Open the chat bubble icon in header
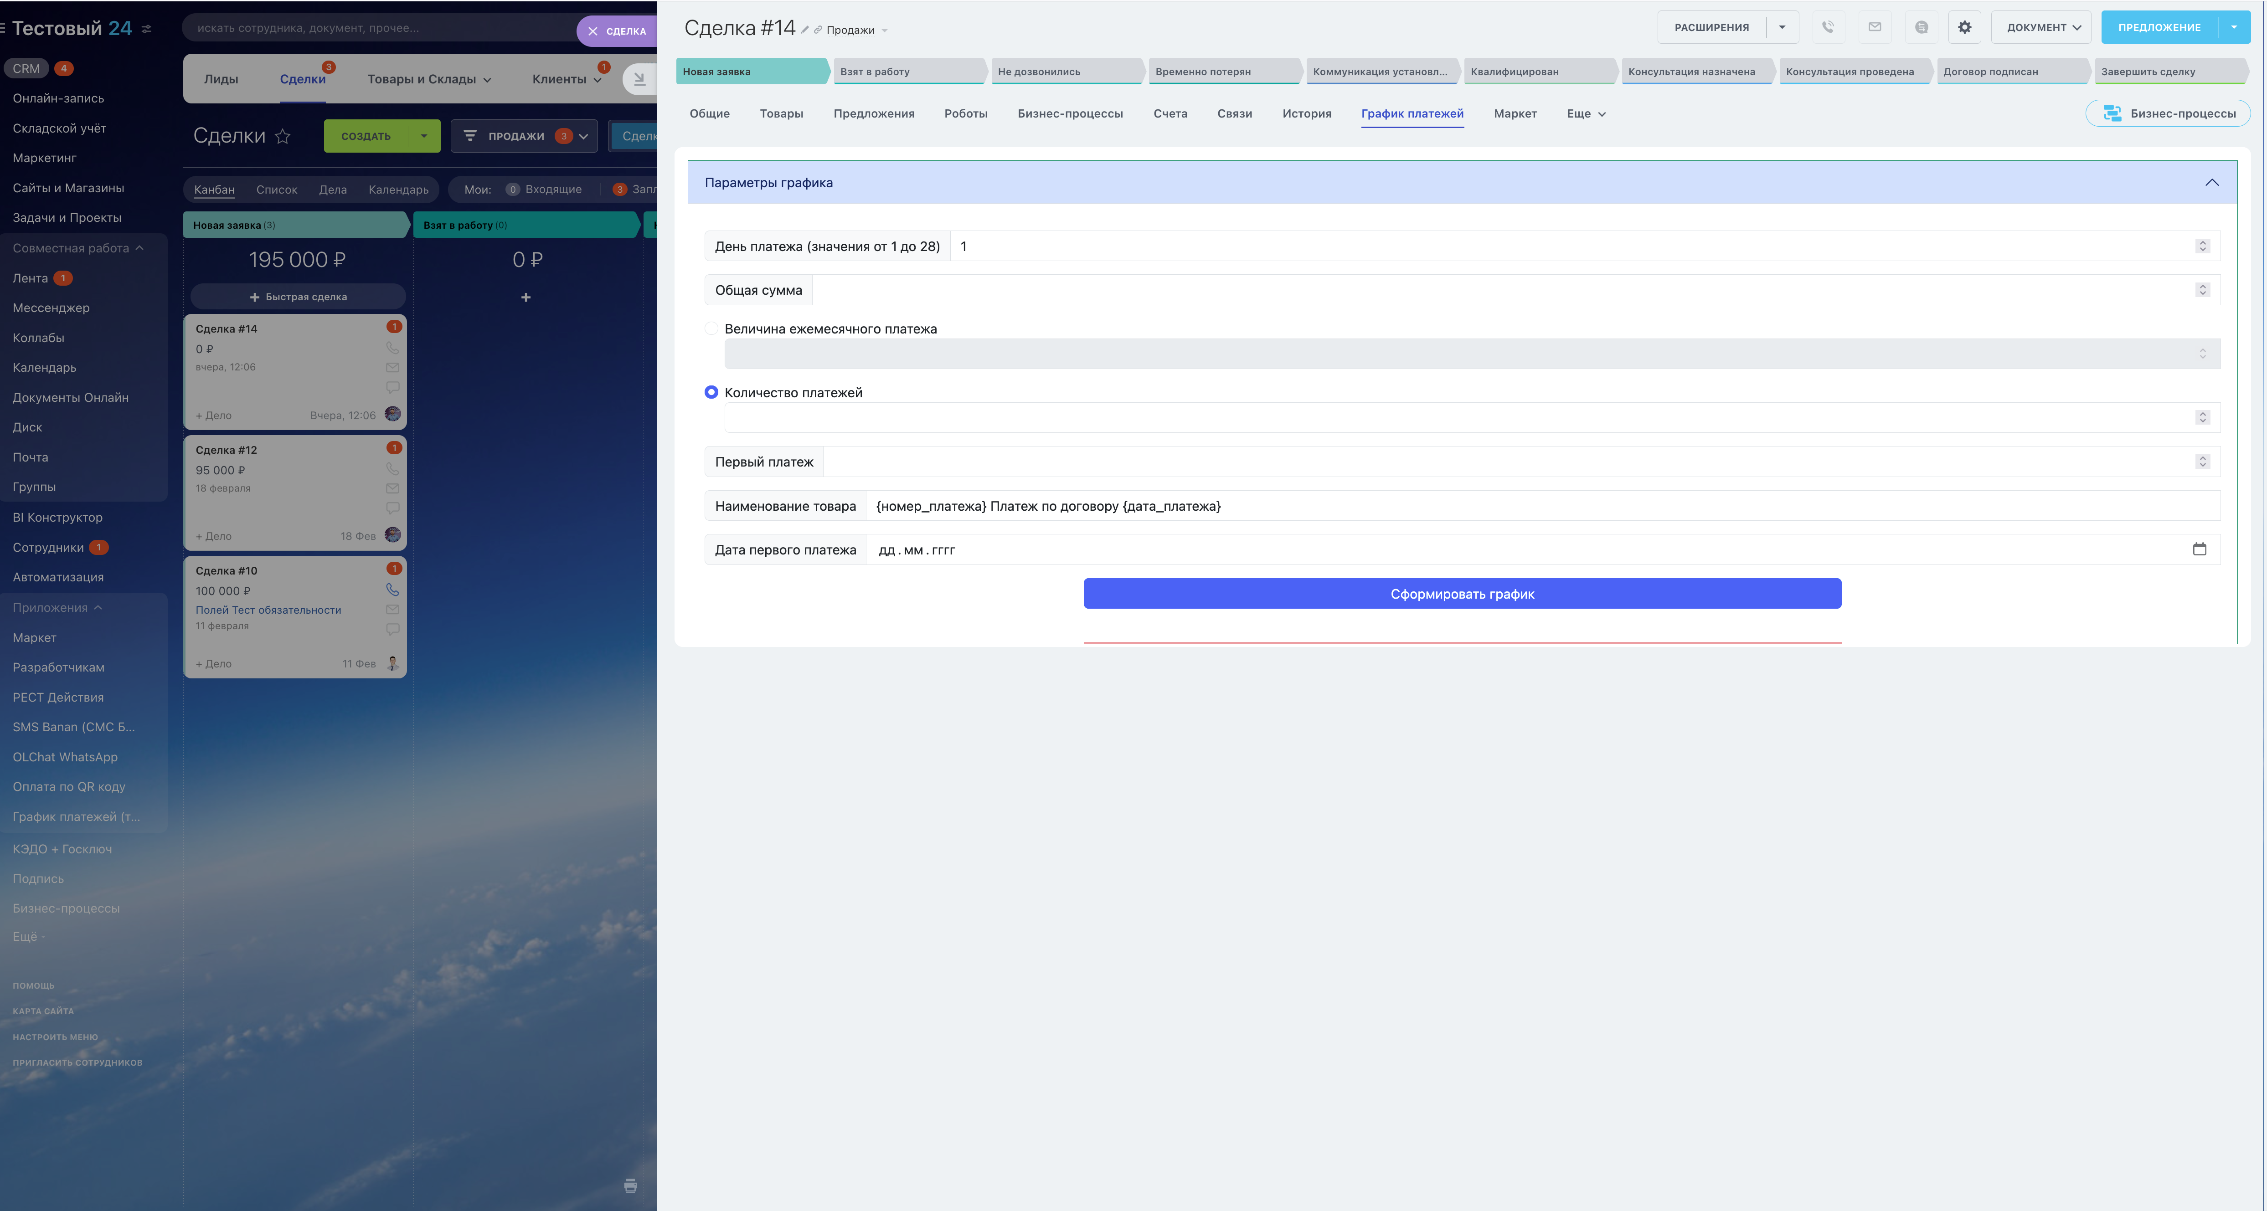 click(x=1921, y=27)
